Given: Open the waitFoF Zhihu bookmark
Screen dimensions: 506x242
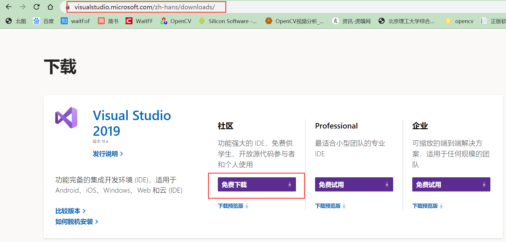Looking at the screenshot, I should pos(76,21).
